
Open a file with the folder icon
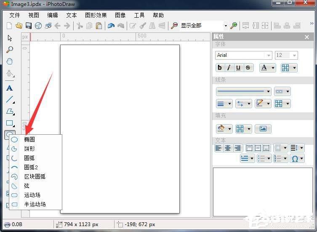19,26
